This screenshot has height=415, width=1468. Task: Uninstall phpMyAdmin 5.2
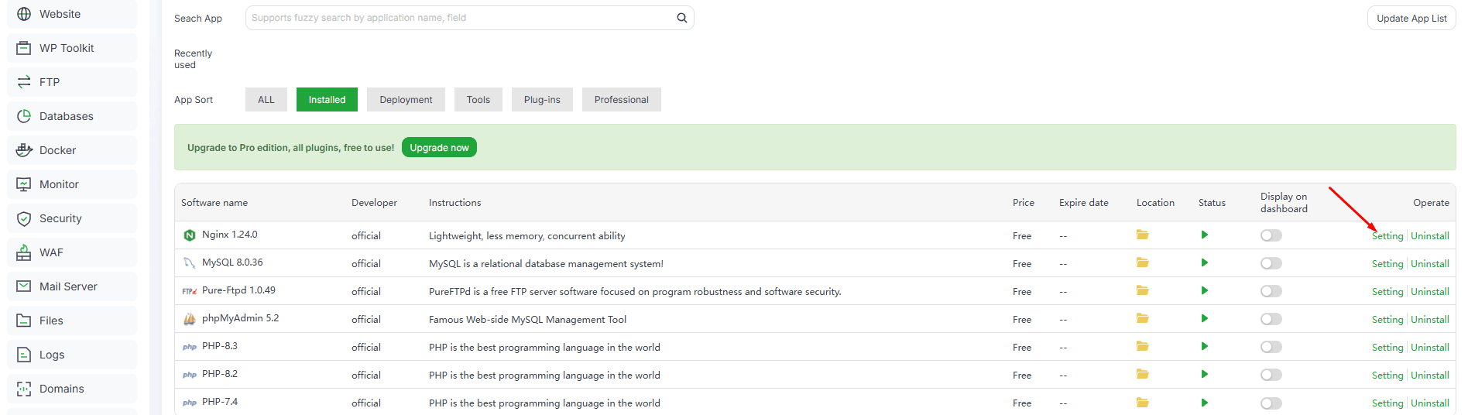pyautogui.click(x=1429, y=320)
